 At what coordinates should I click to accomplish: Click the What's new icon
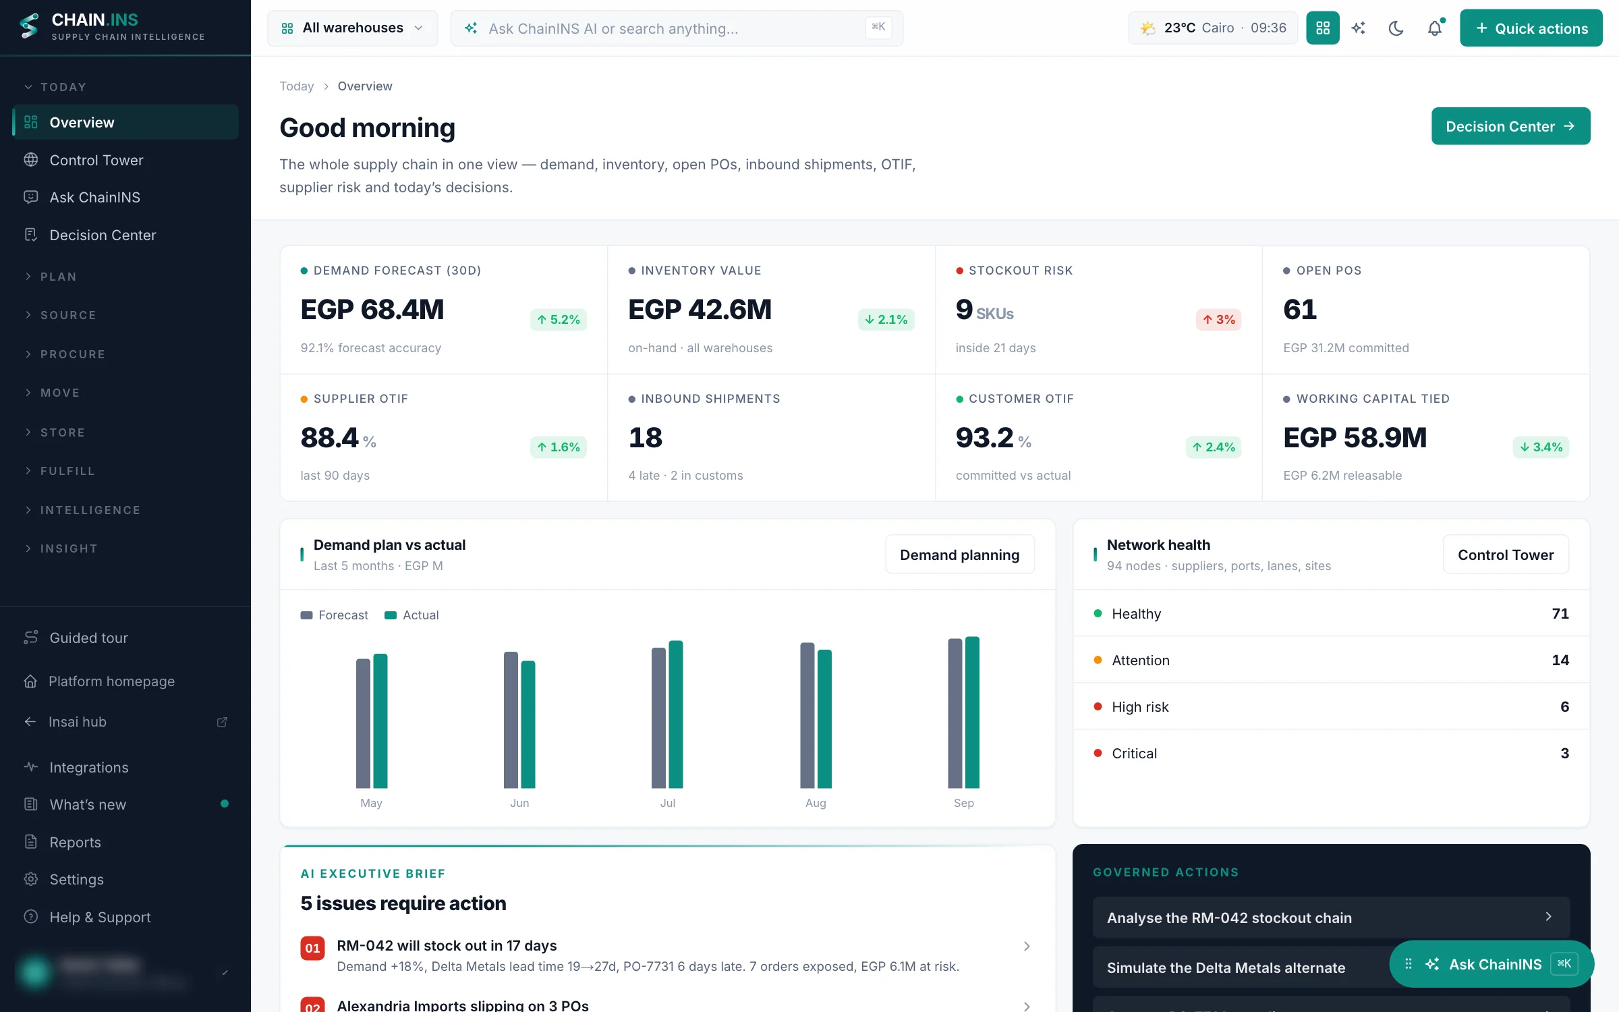click(x=31, y=804)
